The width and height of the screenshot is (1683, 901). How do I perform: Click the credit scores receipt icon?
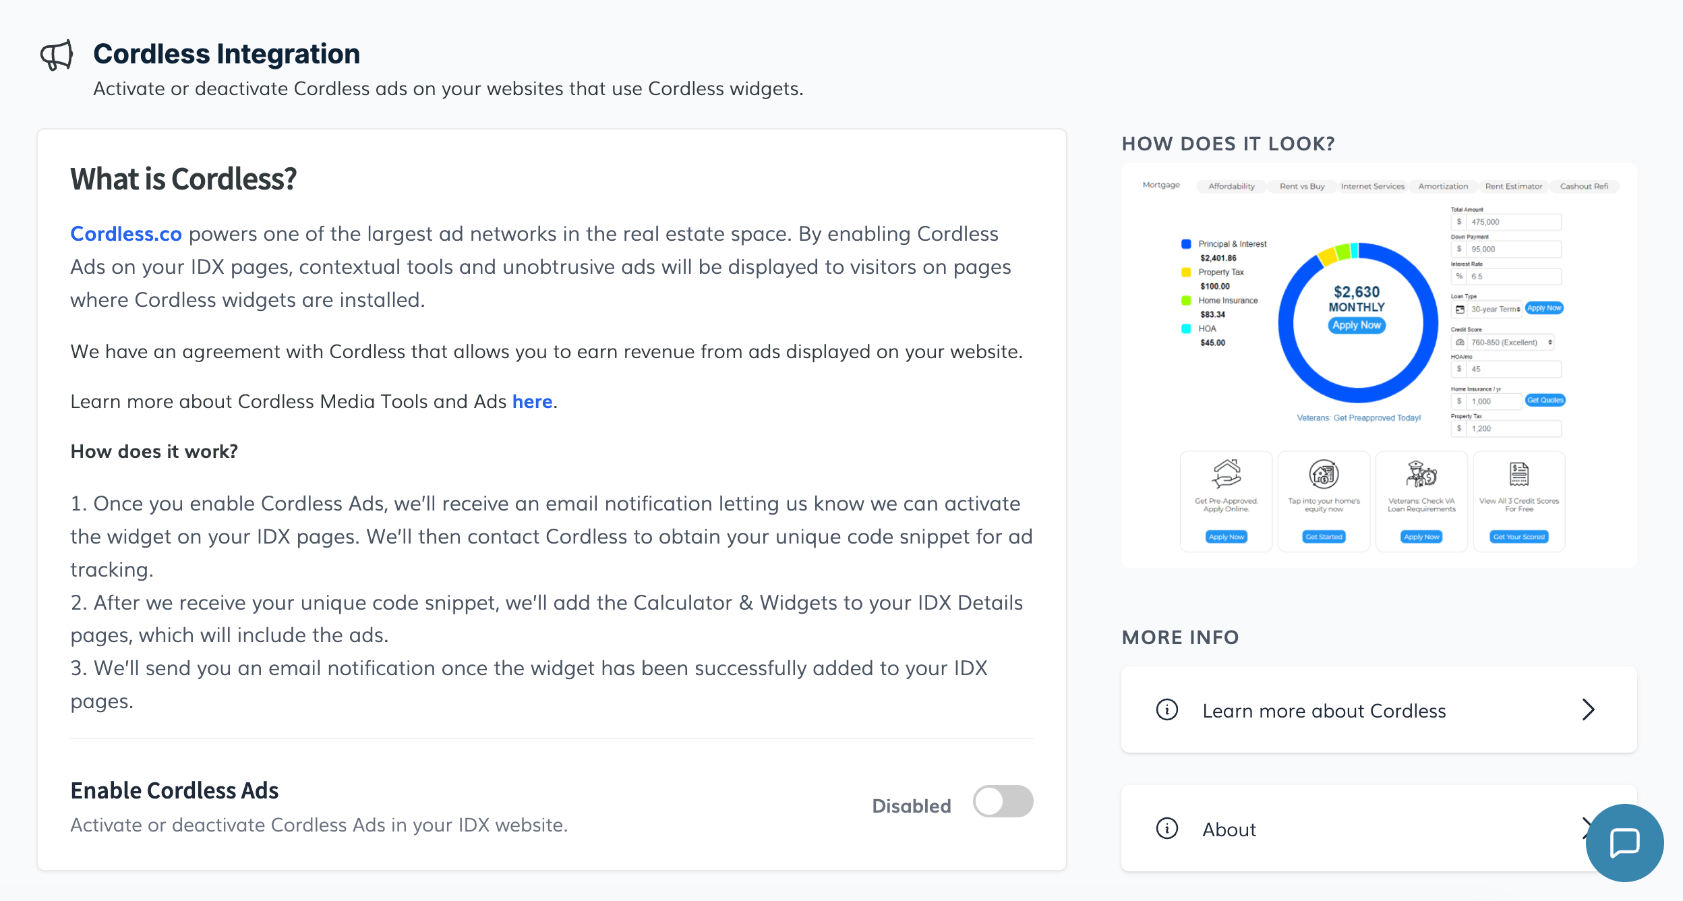click(x=1518, y=473)
